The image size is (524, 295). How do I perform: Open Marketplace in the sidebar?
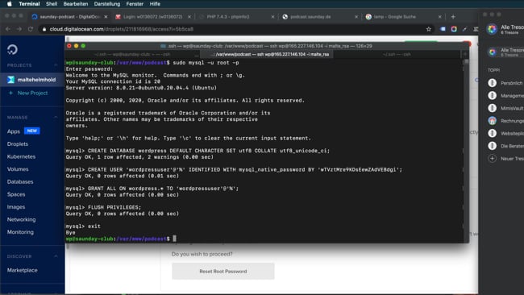coord(22,270)
